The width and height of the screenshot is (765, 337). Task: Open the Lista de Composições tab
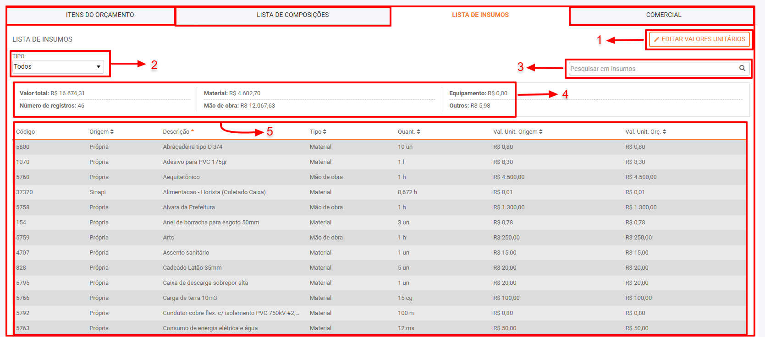[x=292, y=15]
